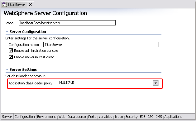Open the Variables tab

point(105,117)
